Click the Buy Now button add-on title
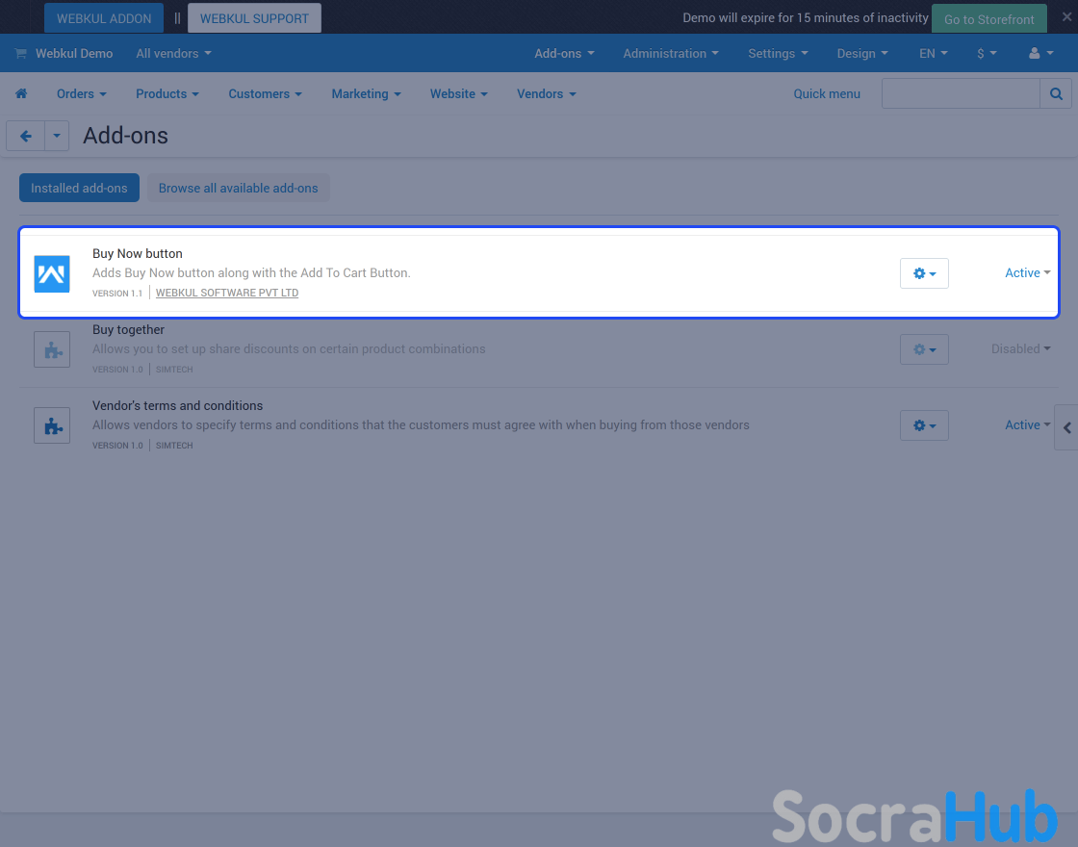The width and height of the screenshot is (1078, 847). [138, 254]
